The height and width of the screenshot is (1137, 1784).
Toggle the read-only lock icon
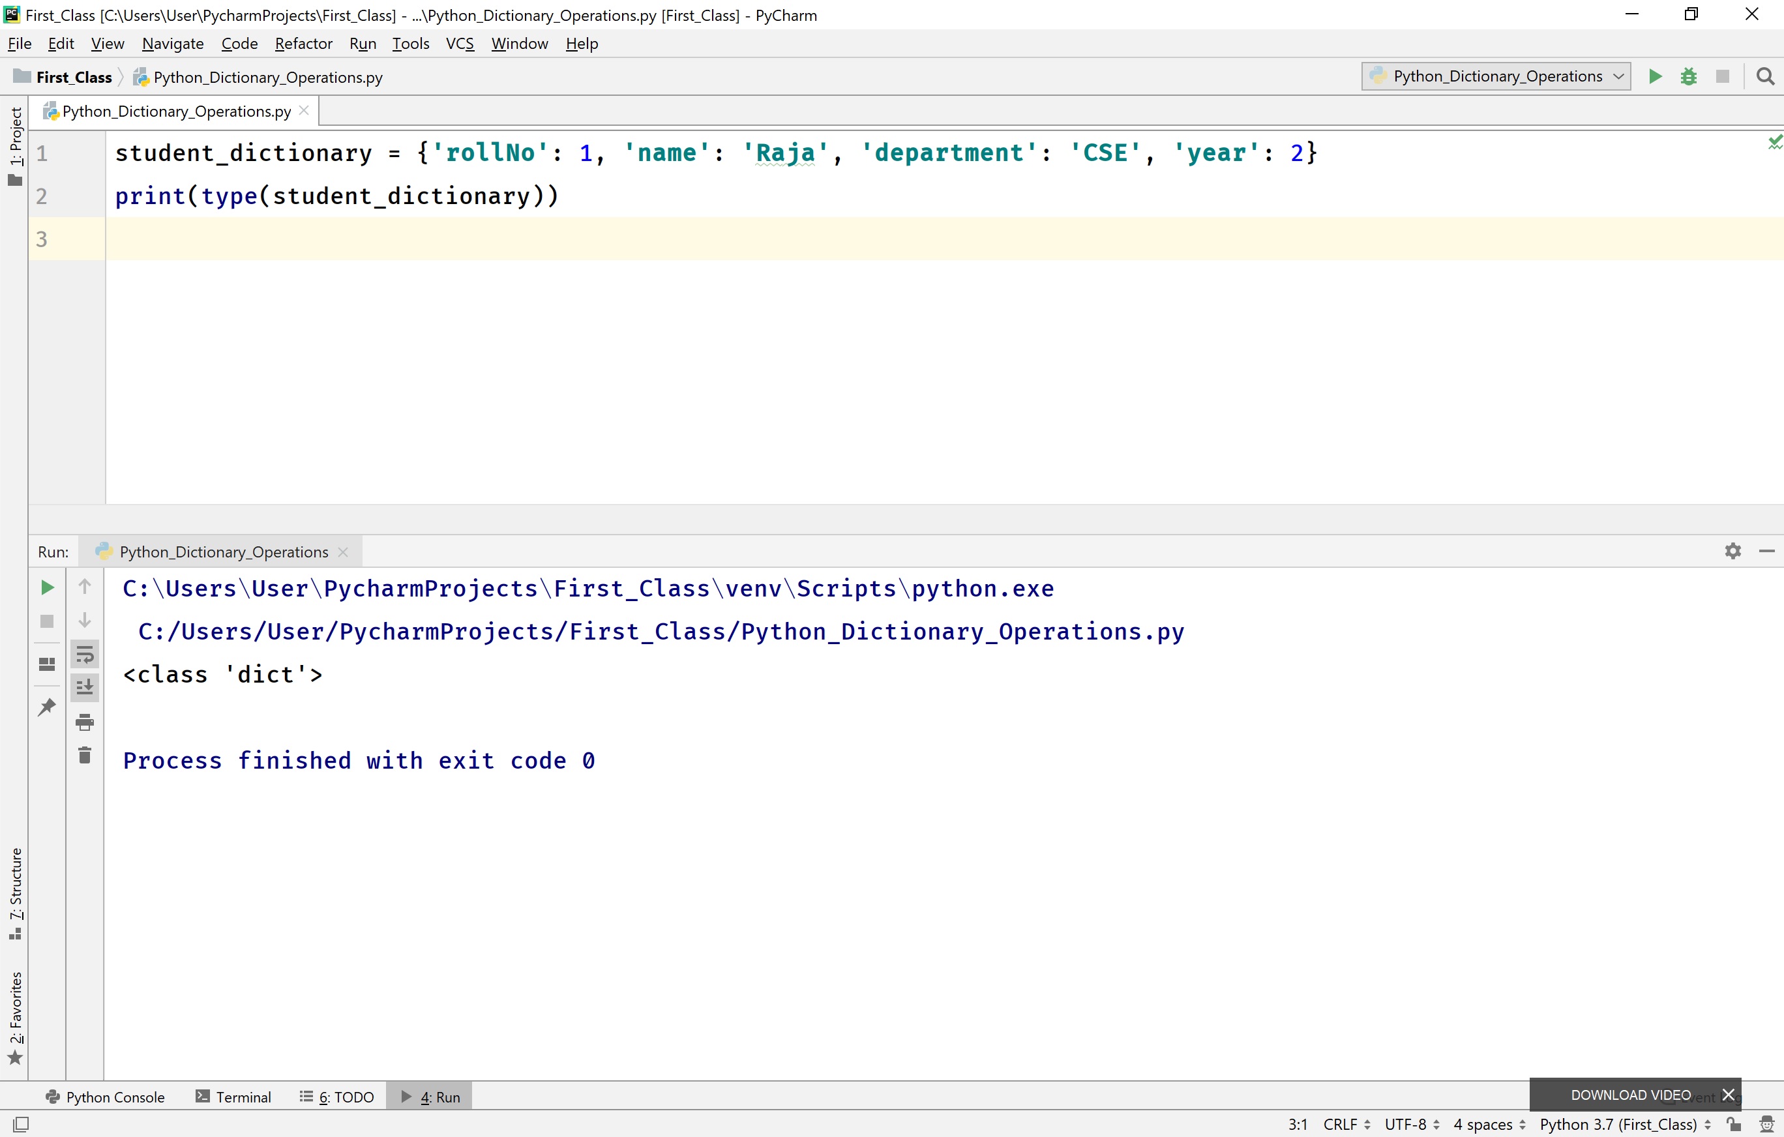pyautogui.click(x=1734, y=1124)
